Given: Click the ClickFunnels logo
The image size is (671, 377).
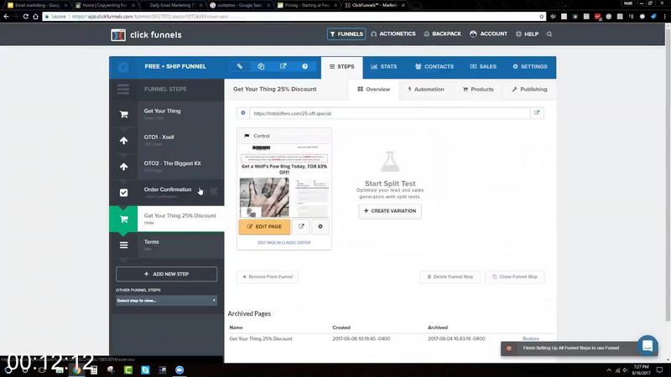Looking at the screenshot, I should pyautogui.click(x=146, y=34).
